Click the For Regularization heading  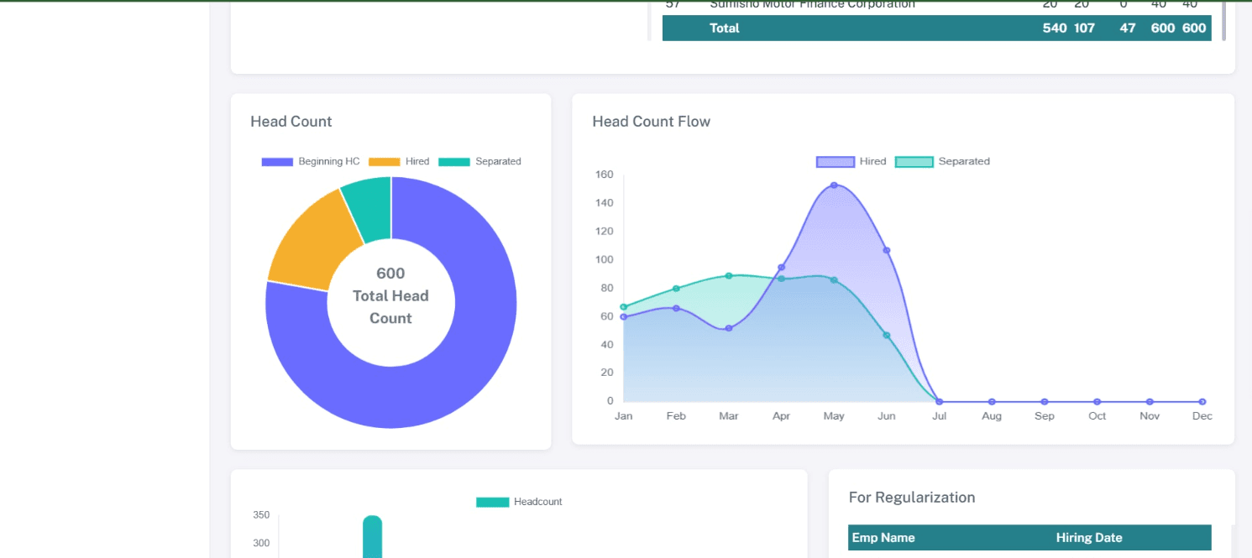pos(912,498)
